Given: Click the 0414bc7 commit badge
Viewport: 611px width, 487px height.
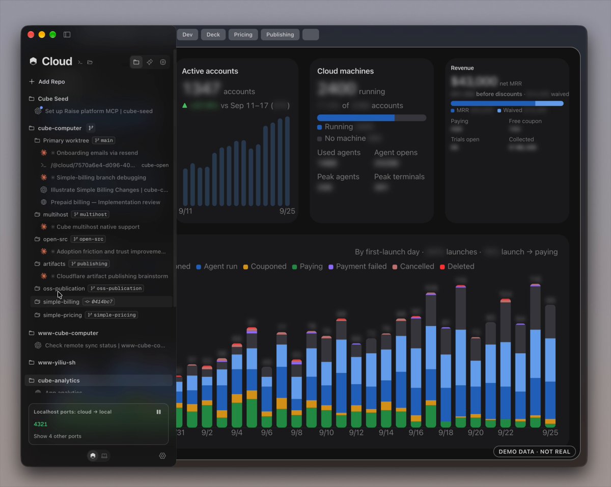Looking at the screenshot, I should pyautogui.click(x=99, y=302).
